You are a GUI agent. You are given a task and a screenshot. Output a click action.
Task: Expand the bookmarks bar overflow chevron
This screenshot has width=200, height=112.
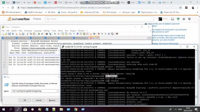tap(197, 12)
